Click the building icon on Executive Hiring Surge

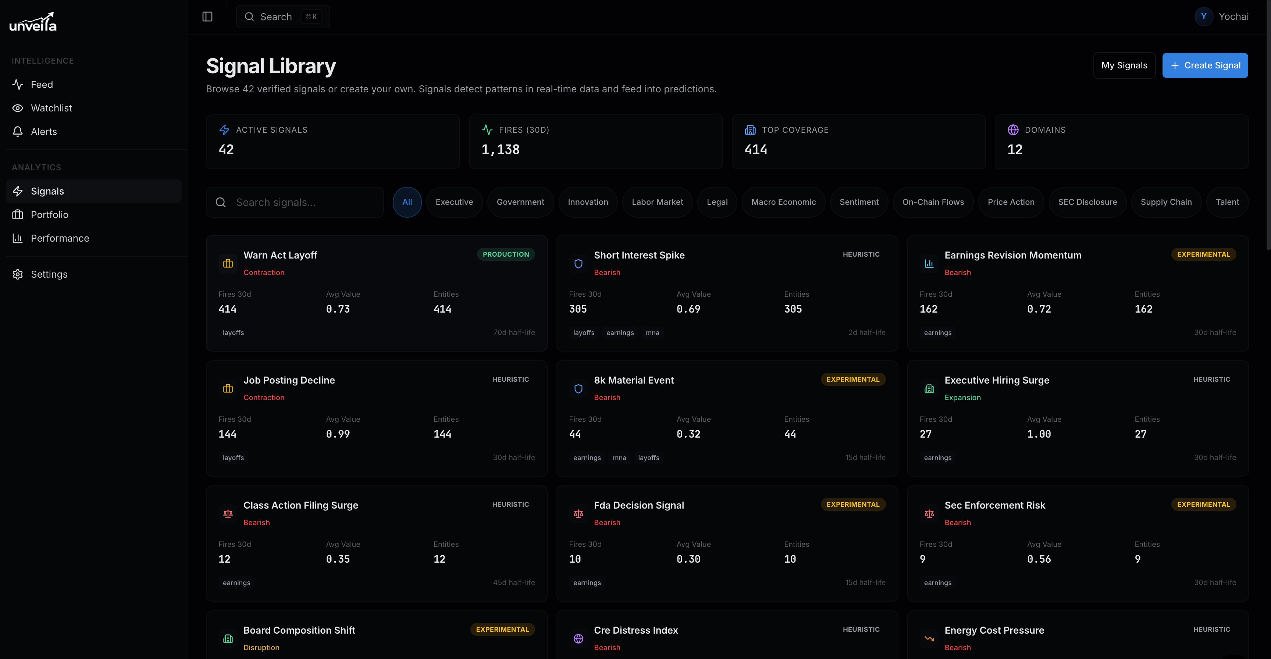tap(929, 389)
